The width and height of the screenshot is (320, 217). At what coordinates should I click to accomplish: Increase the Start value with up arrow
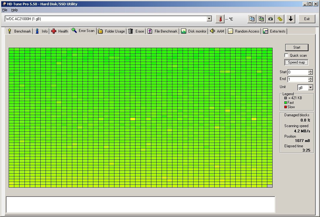click(x=310, y=71)
